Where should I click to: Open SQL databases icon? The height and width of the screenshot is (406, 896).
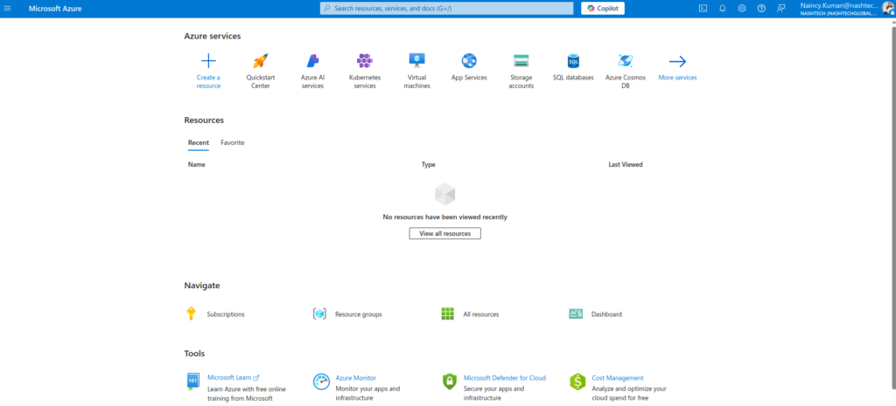tap(573, 61)
